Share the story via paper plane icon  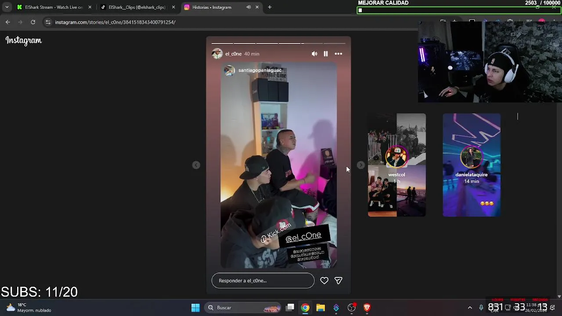339,280
